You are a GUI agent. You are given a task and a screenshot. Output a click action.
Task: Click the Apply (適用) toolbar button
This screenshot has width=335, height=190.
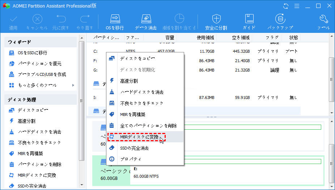[13, 22]
